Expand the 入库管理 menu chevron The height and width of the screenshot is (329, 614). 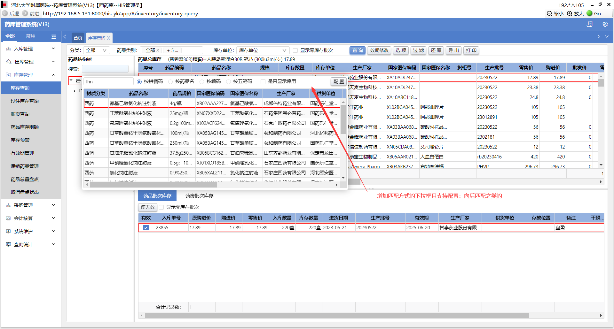(x=53, y=49)
